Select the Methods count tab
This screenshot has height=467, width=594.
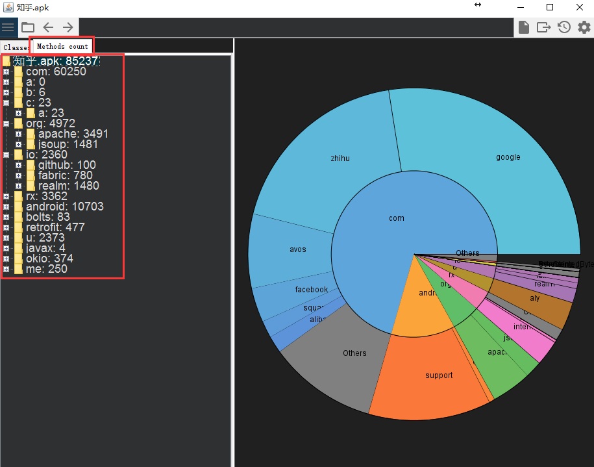[62, 46]
